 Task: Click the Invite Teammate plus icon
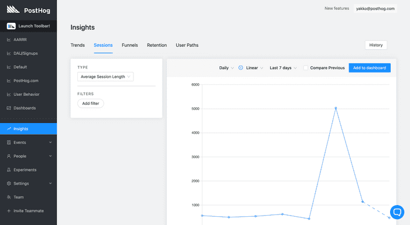point(9,211)
